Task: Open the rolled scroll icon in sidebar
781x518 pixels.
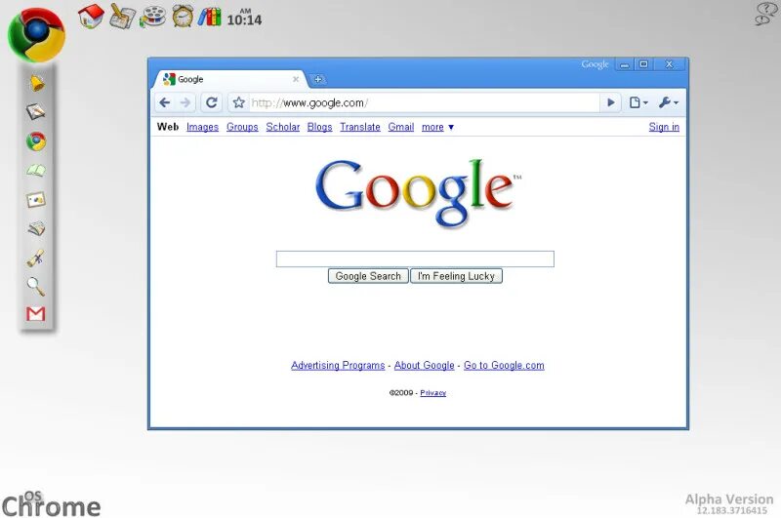Action: (x=35, y=258)
